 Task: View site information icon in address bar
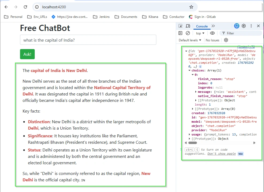[x=37, y=7]
